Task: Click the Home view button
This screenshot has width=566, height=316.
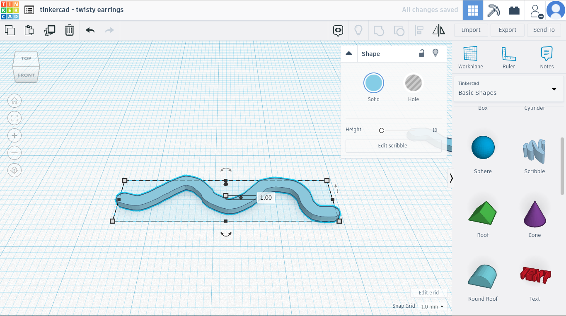Action: tap(15, 101)
